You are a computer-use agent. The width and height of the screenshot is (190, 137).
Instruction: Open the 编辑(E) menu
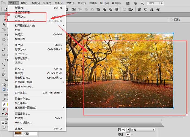click(25, 3)
